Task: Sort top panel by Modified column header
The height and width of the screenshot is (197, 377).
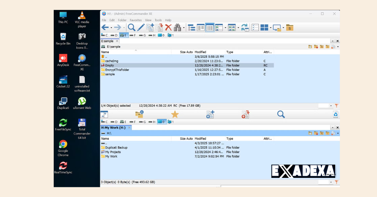Action: 200,52
